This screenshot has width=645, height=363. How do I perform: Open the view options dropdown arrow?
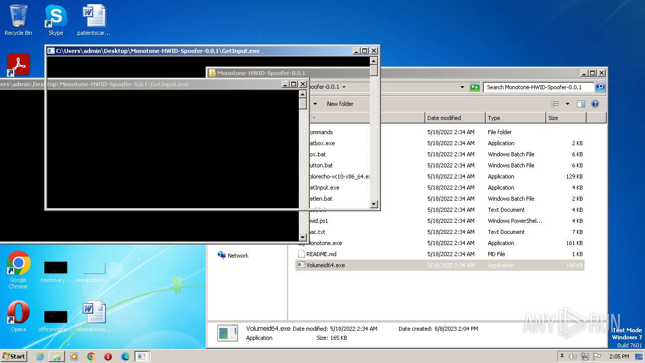[x=567, y=104]
